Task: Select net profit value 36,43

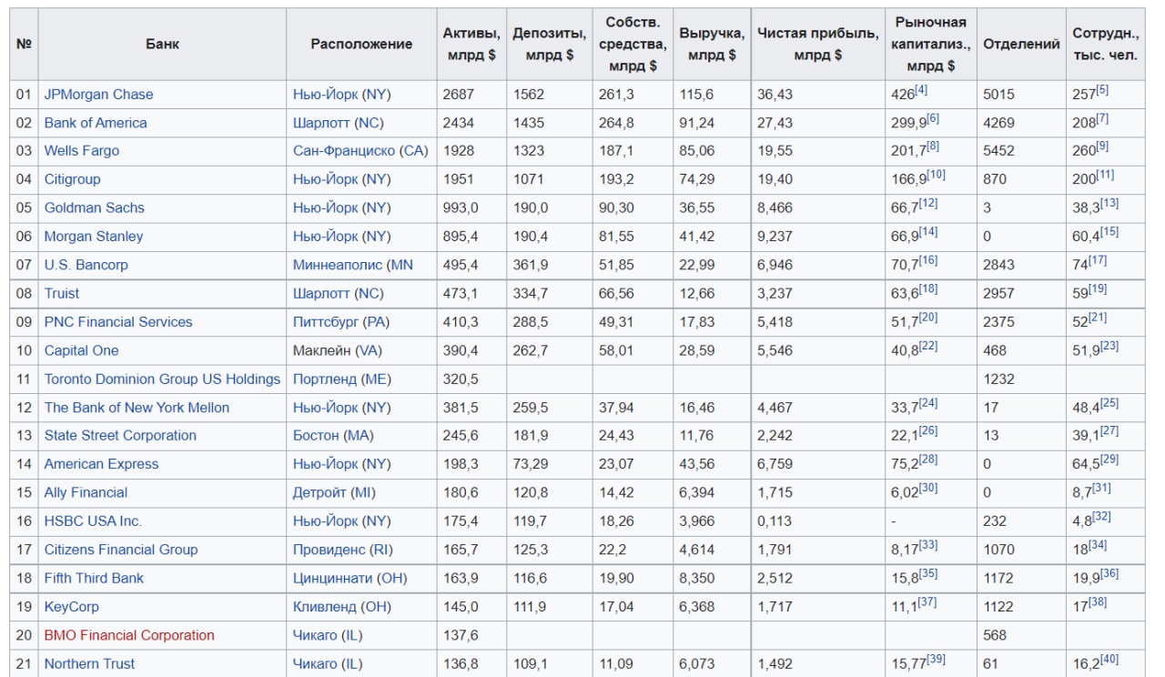Action: pos(775,95)
